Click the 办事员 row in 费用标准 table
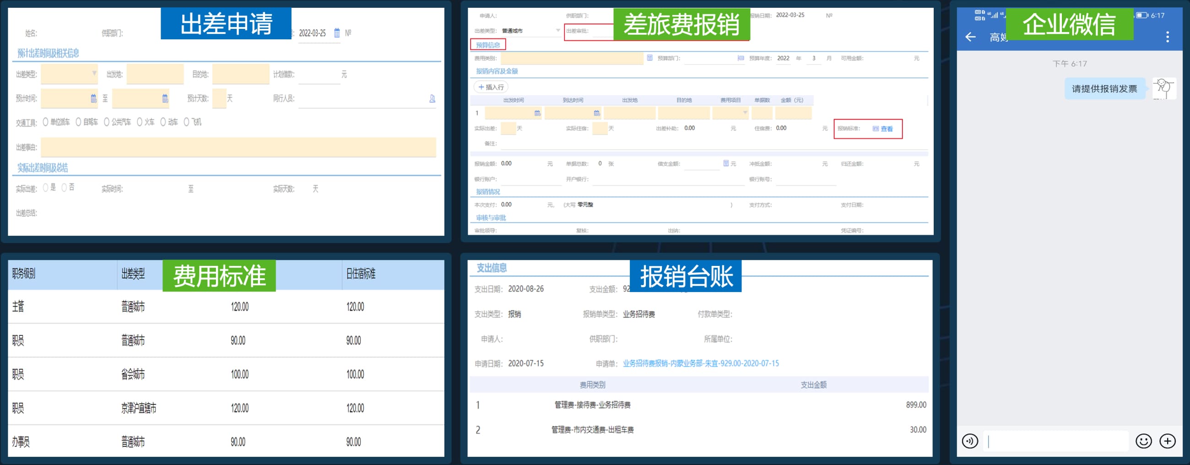The height and width of the screenshot is (465, 1190). (226, 442)
